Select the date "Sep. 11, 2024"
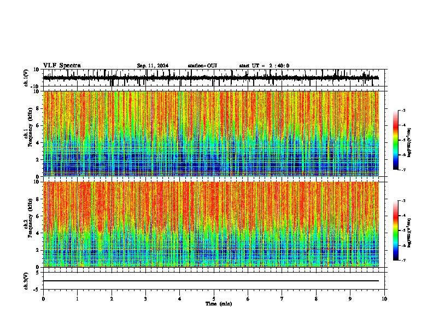 pyautogui.click(x=153, y=66)
